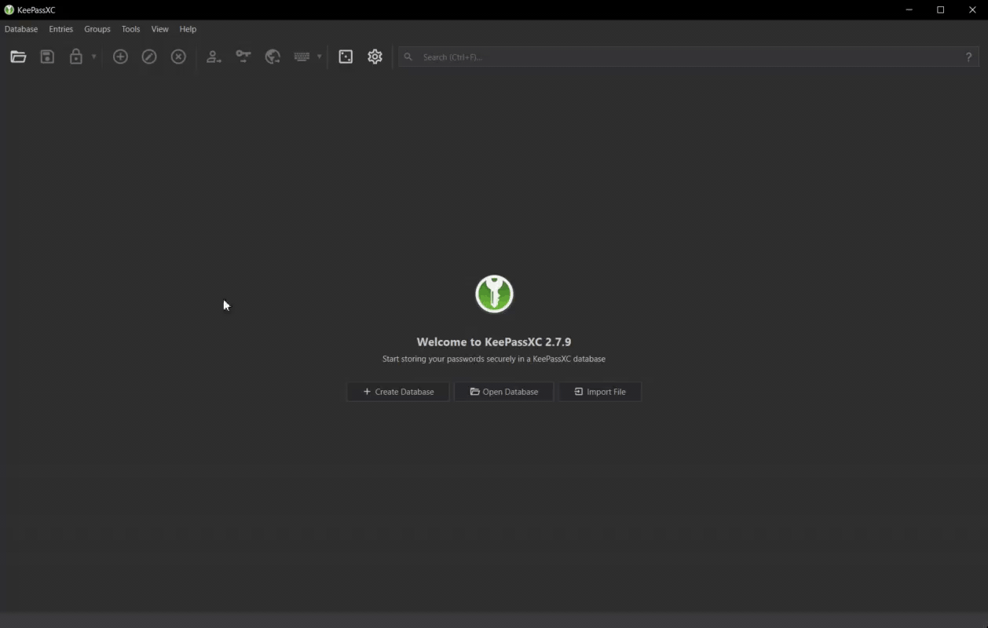Click the Copy URL globe icon

[x=273, y=57]
